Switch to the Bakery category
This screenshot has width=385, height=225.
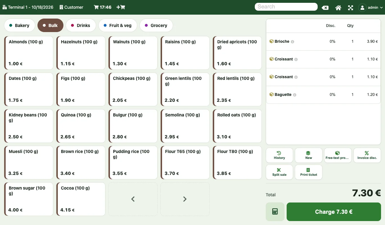(x=19, y=25)
